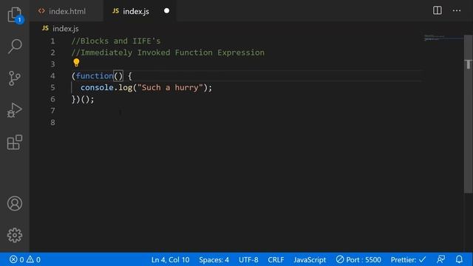This screenshot has height=266, width=473.
Task: Open the Search view icon
Action: click(x=15, y=47)
